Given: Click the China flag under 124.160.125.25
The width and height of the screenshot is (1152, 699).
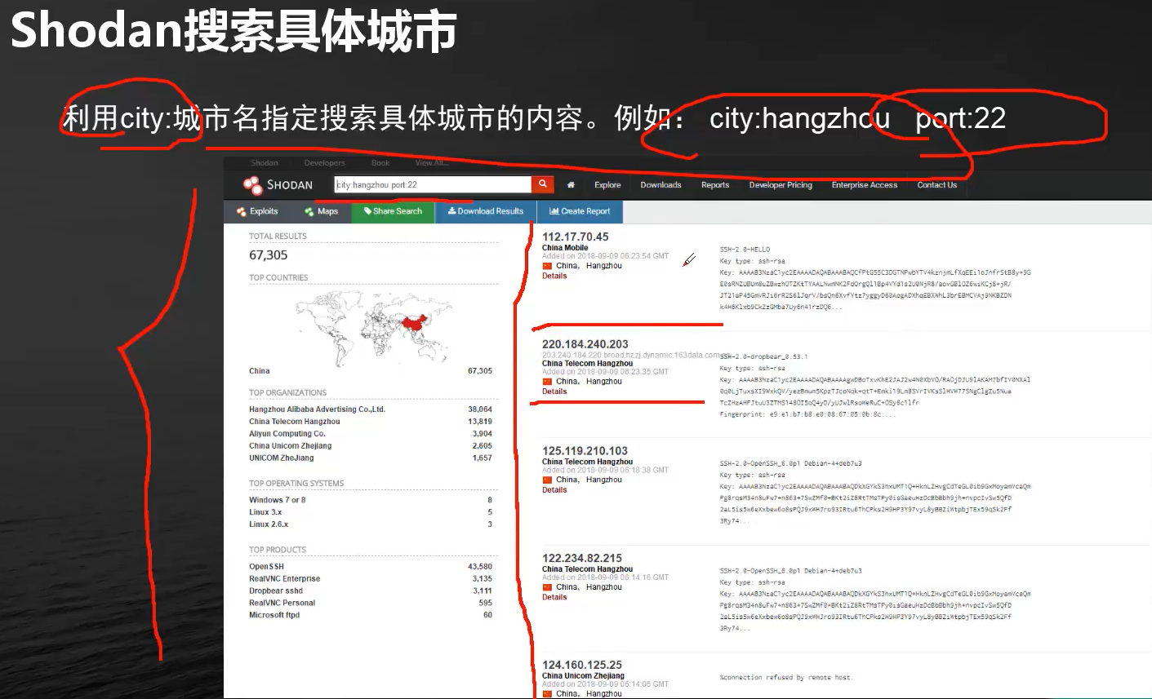Looking at the screenshot, I should coord(547,694).
